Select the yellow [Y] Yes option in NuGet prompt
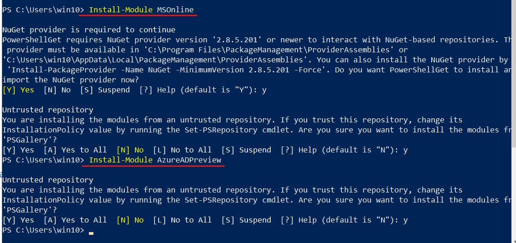The height and width of the screenshot is (243, 516). (18, 90)
